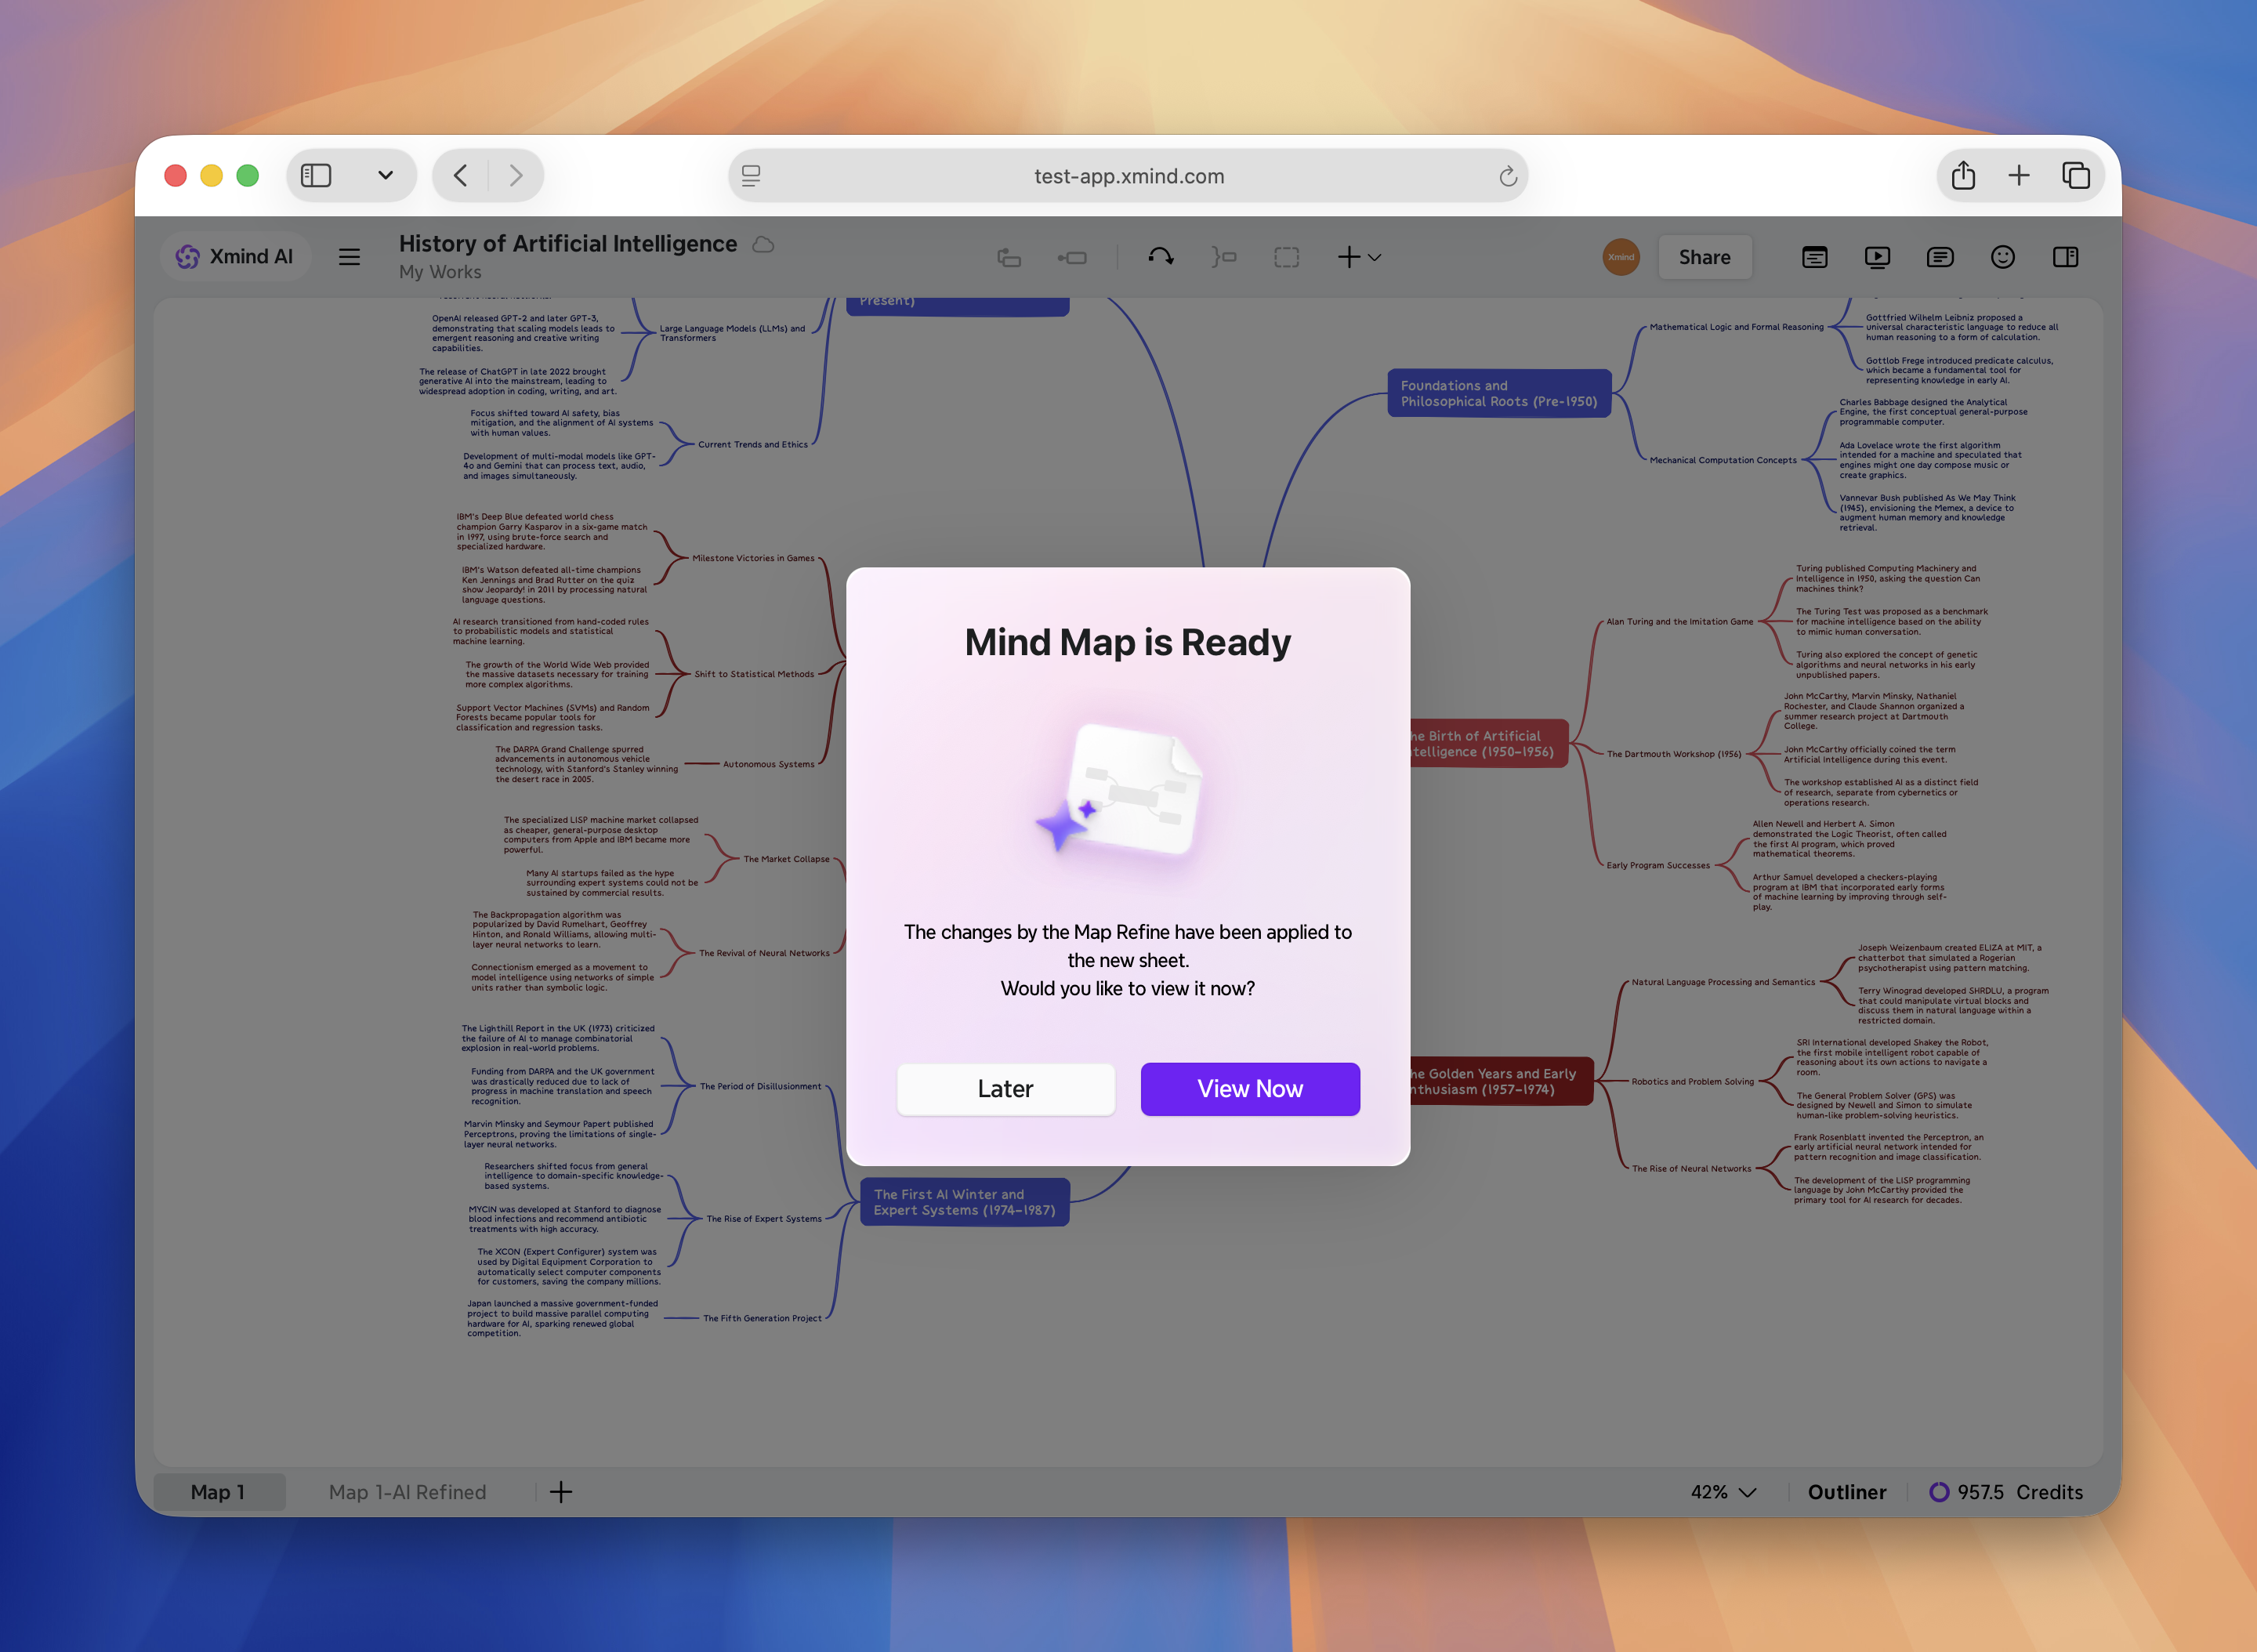2257x1652 pixels.
Task: Open the notes comment panel icon
Action: (x=1940, y=257)
